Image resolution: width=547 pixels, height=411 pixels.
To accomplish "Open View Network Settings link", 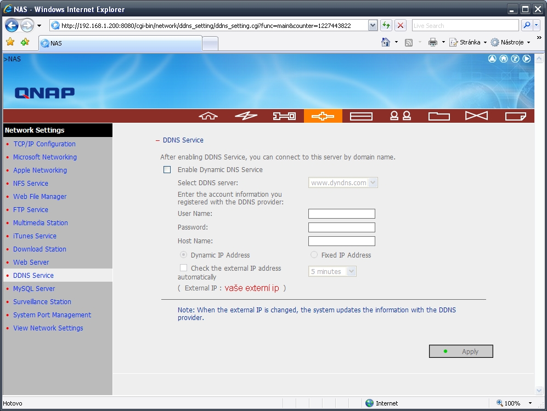I will pyautogui.click(x=48, y=328).
